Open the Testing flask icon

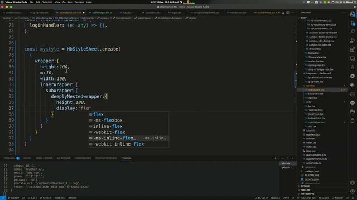tap(353, 67)
